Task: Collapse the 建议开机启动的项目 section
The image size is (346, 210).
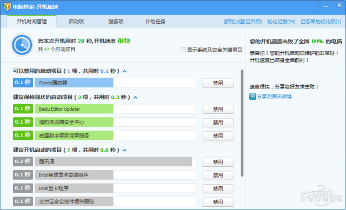Action: click(x=124, y=150)
